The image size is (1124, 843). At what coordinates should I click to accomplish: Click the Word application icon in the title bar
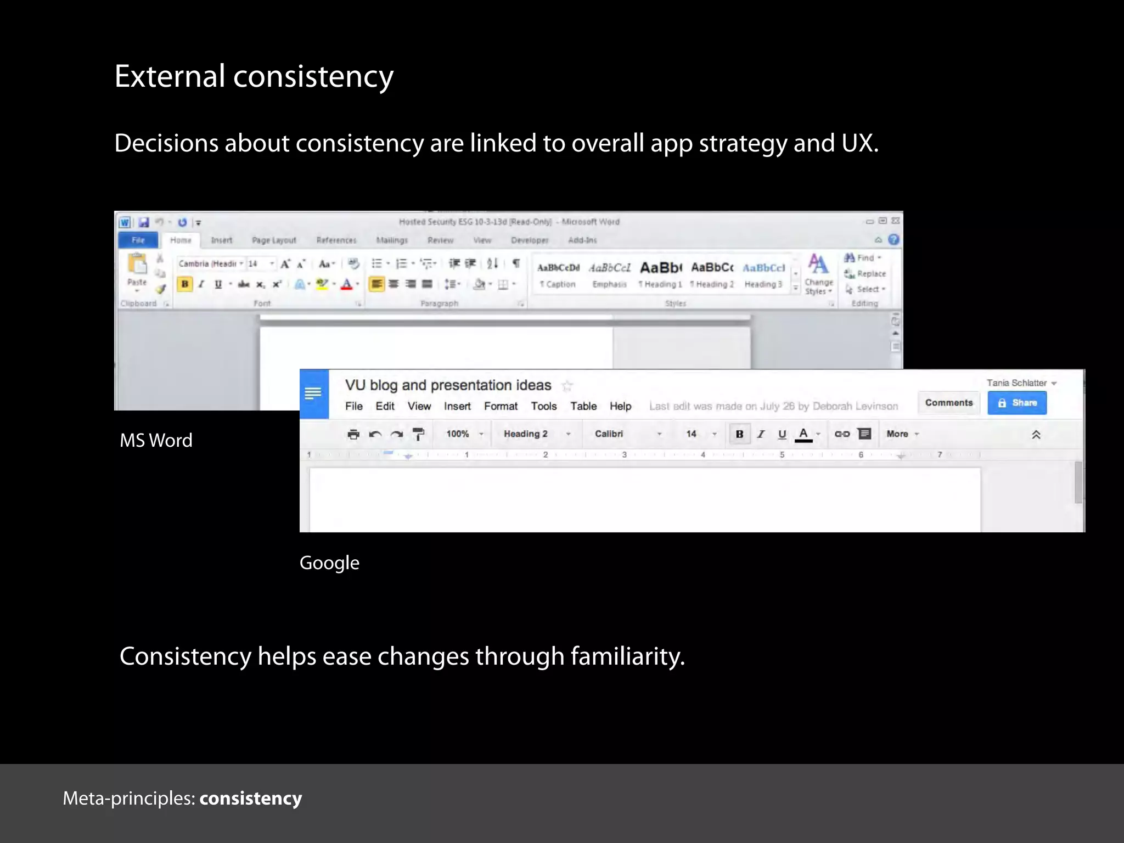click(125, 222)
